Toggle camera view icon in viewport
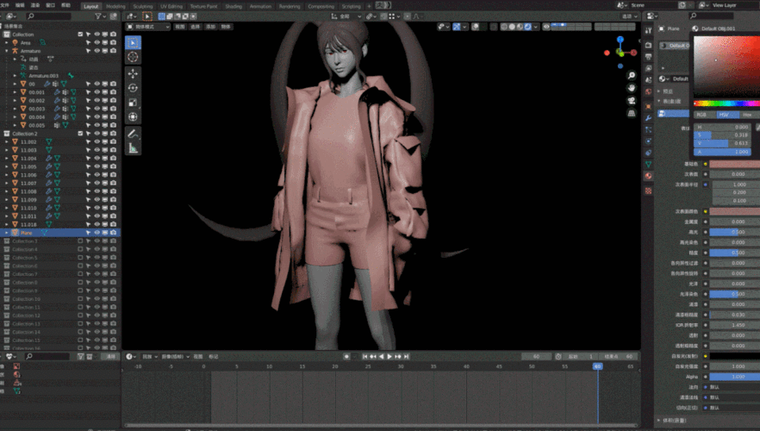 [631, 101]
